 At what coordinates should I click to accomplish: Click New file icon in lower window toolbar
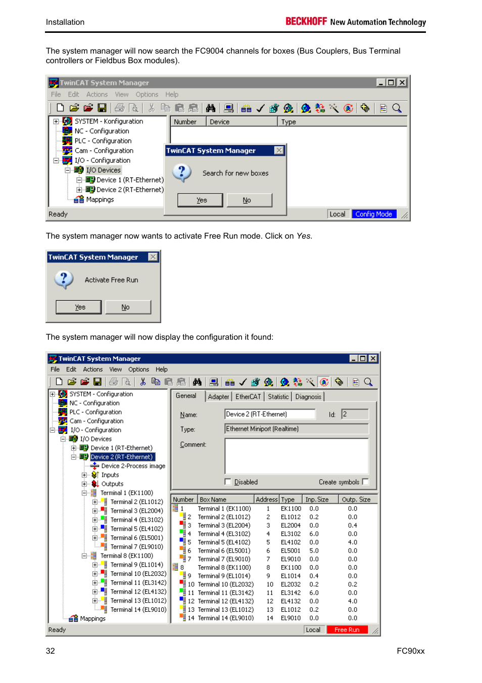coord(59,382)
